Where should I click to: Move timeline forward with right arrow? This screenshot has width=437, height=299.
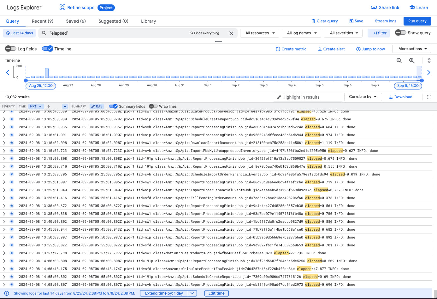pos(429,72)
